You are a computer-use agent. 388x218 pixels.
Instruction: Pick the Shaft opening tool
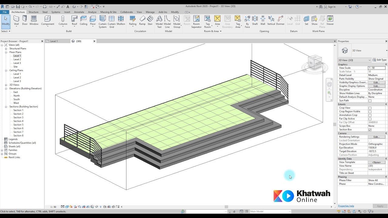pos(255,21)
